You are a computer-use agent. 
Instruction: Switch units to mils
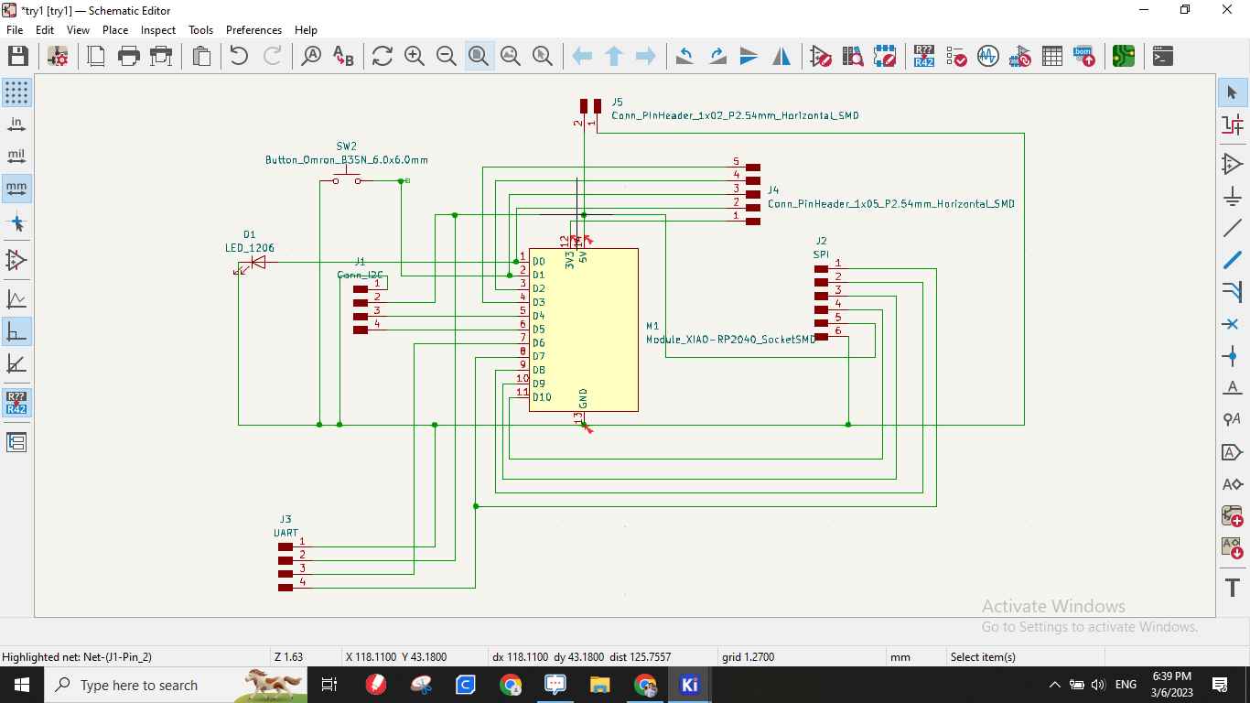(x=16, y=155)
